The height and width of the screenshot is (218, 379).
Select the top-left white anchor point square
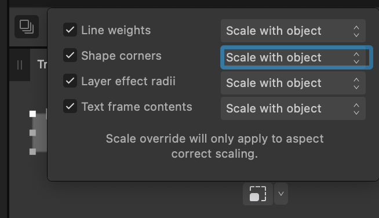(x=32, y=114)
